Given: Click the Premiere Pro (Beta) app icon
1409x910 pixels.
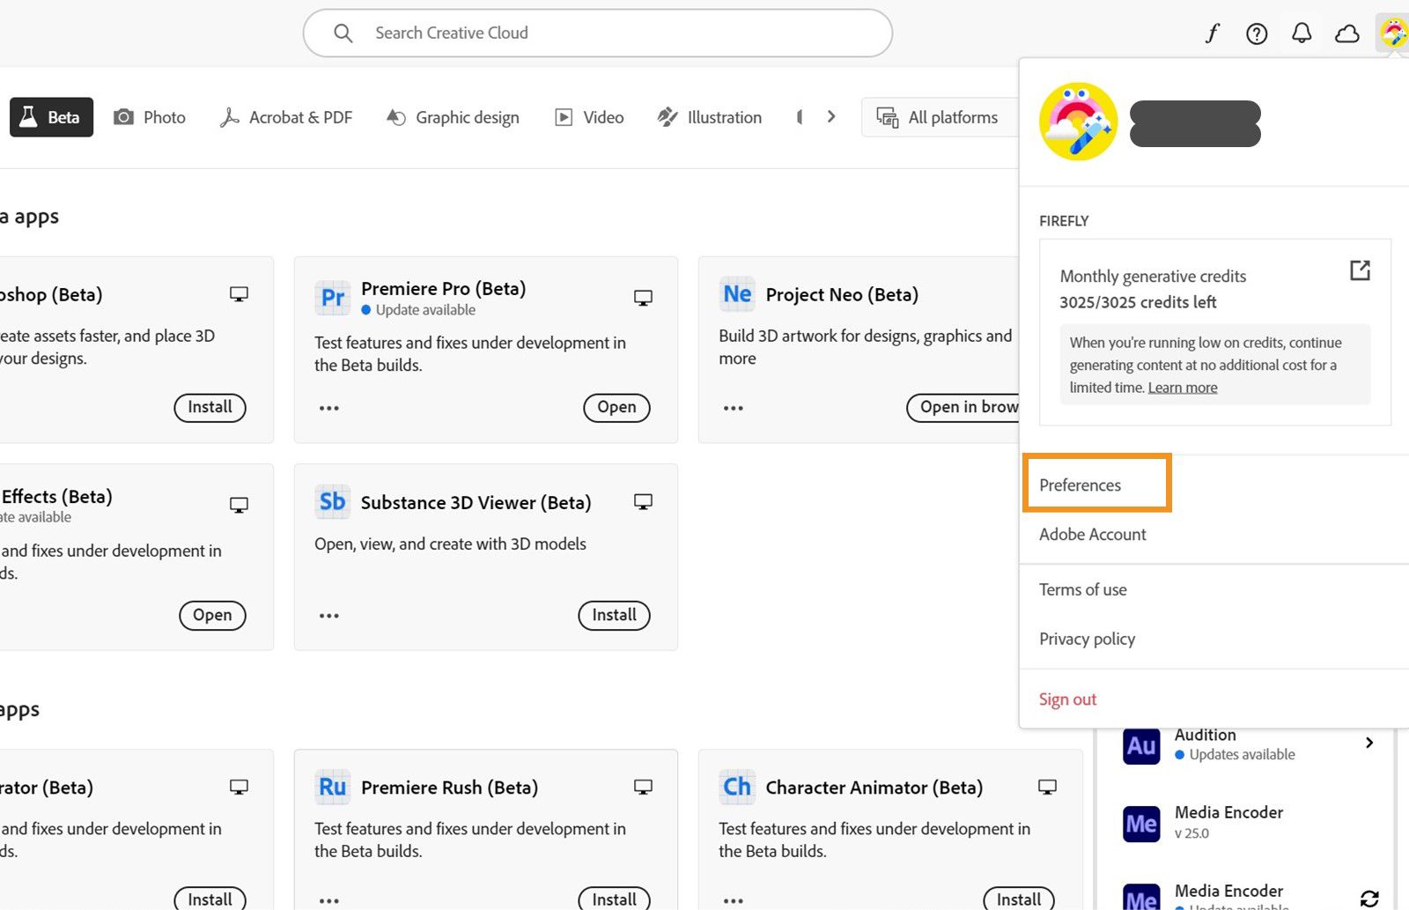Looking at the screenshot, I should [x=333, y=298].
